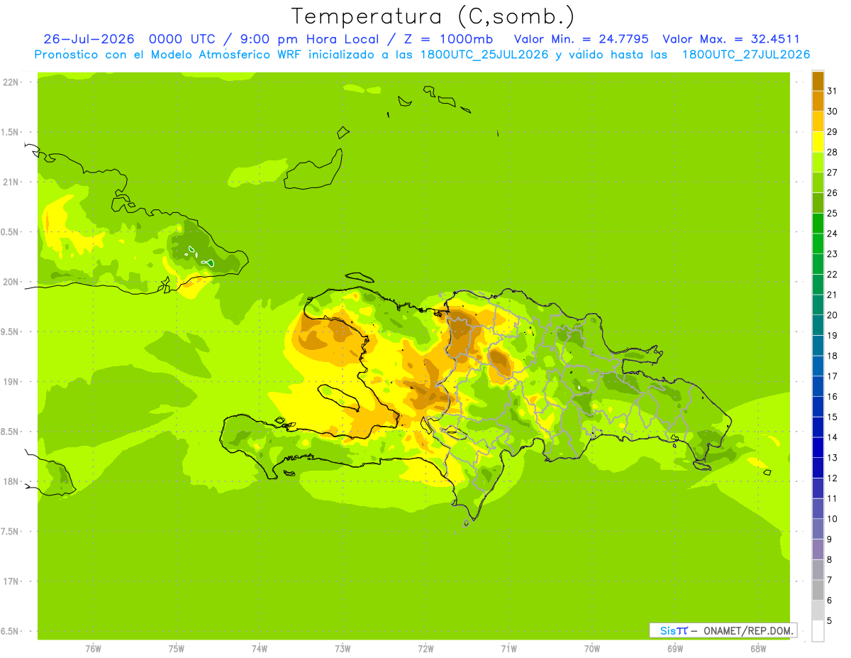Click the color bar swatch between 30 and 31
This screenshot has height=658, width=851.
pyautogui.click(x=818, y=102)
